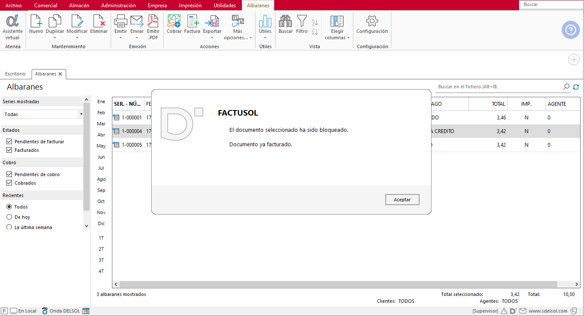Switch to the Escritorio tab
The image size is (584, 316).
point(15,74)
